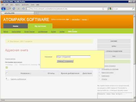
Task: Open the Email Tracker link
Action: [x=29, y=31]
